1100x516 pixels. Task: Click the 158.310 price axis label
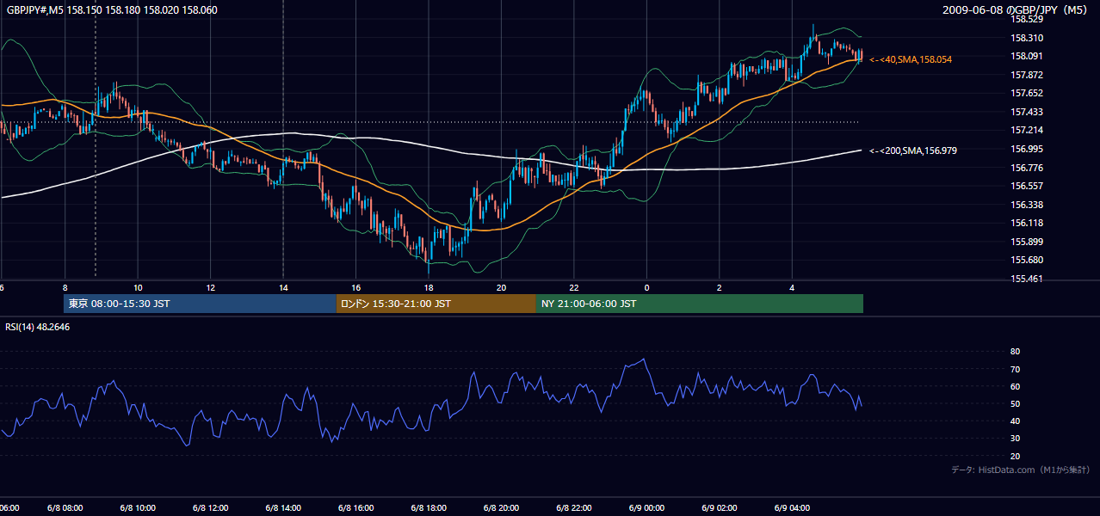click(x=1028, y=38)
